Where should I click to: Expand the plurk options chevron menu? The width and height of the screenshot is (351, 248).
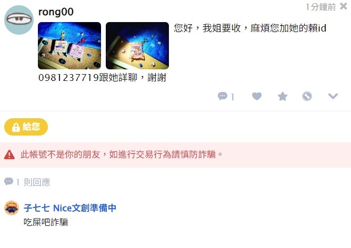[x=333, y=96]
